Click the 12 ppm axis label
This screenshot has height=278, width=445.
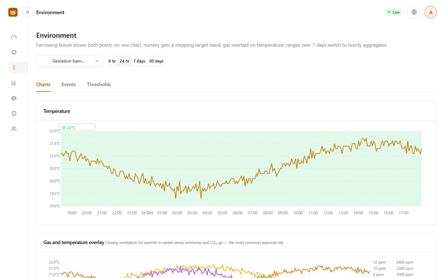pos(379,262)
